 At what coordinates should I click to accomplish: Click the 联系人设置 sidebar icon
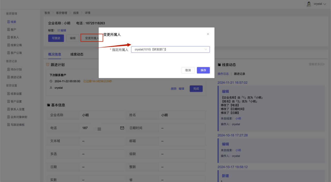pyautogui.click(x=9, y=109)
